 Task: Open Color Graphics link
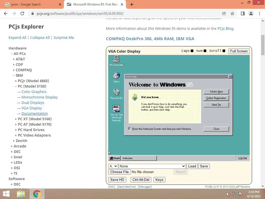34,92
